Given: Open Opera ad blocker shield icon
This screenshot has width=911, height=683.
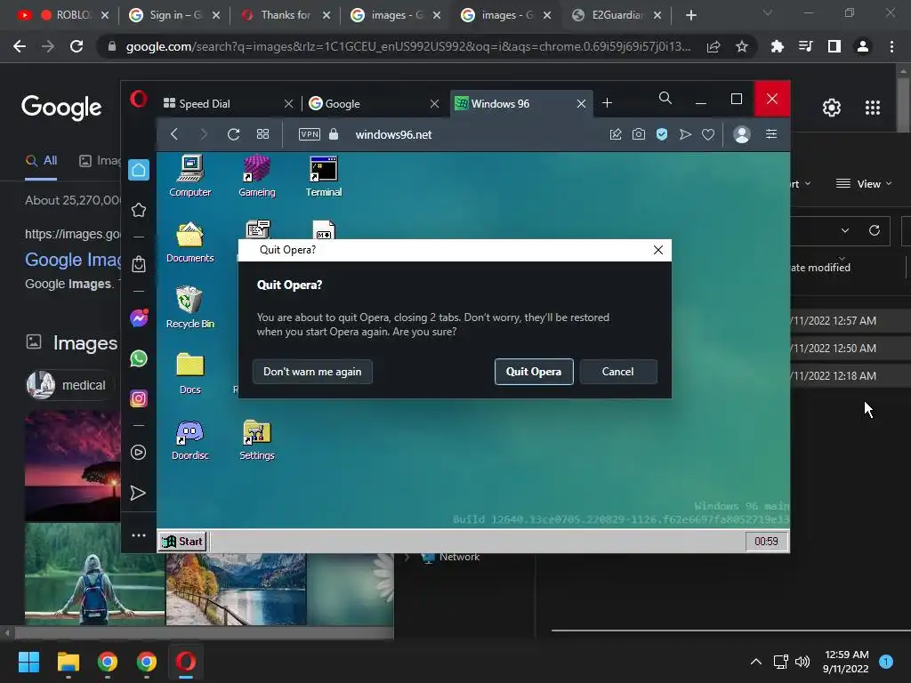Looking at the screenshot, I should [662, 135].
